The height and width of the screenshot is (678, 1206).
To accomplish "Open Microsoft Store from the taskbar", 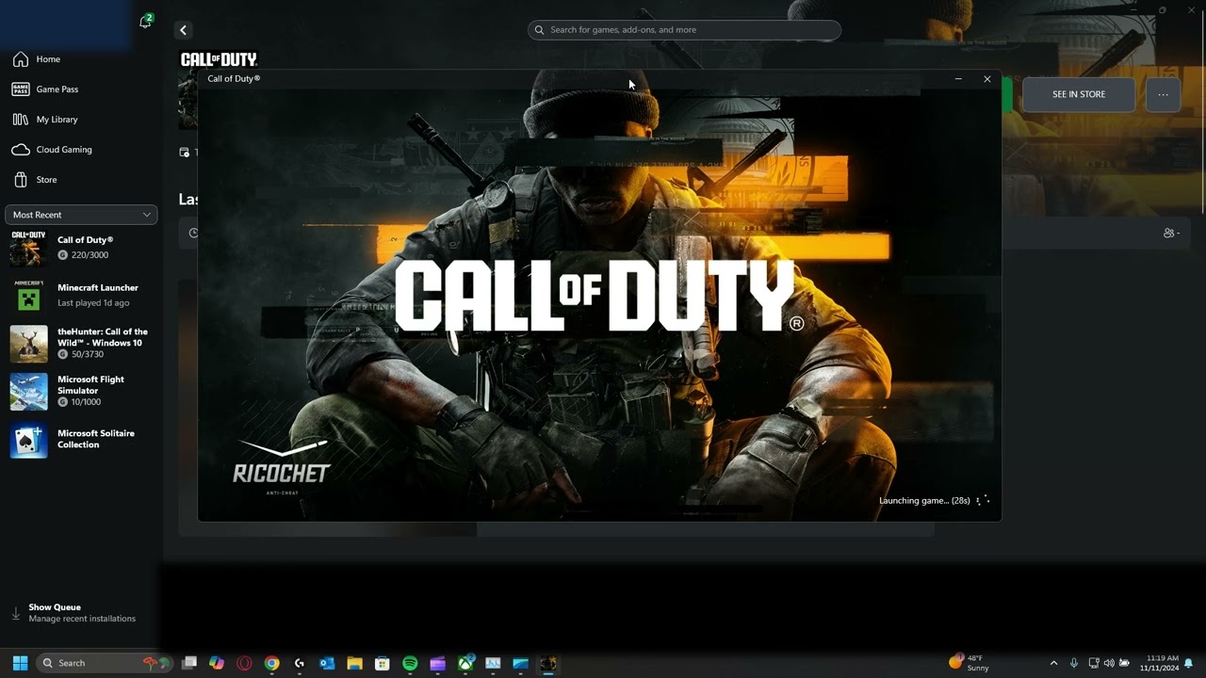I will pyautogui.click(x=382, y=663).
